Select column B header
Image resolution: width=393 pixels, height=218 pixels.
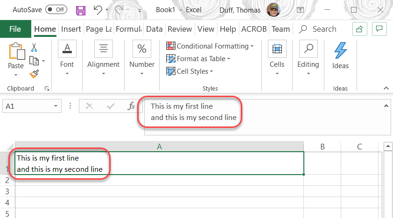coord(323,147)
